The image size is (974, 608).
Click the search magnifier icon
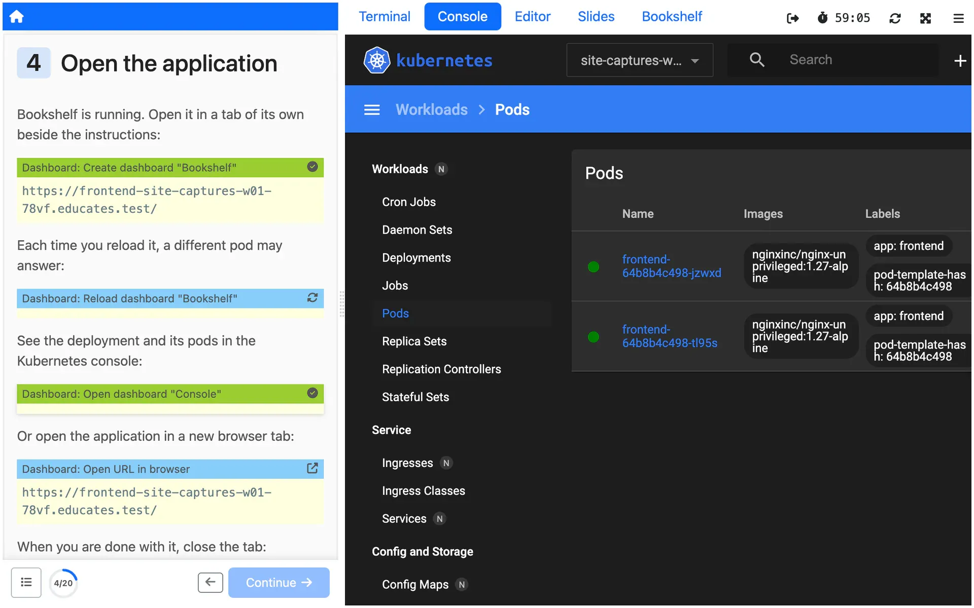757,60
